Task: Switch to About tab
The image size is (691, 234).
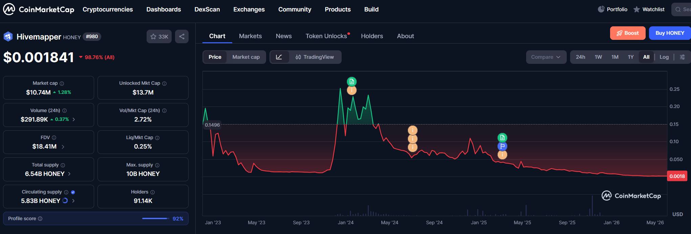Action: [x=406, y=36]
